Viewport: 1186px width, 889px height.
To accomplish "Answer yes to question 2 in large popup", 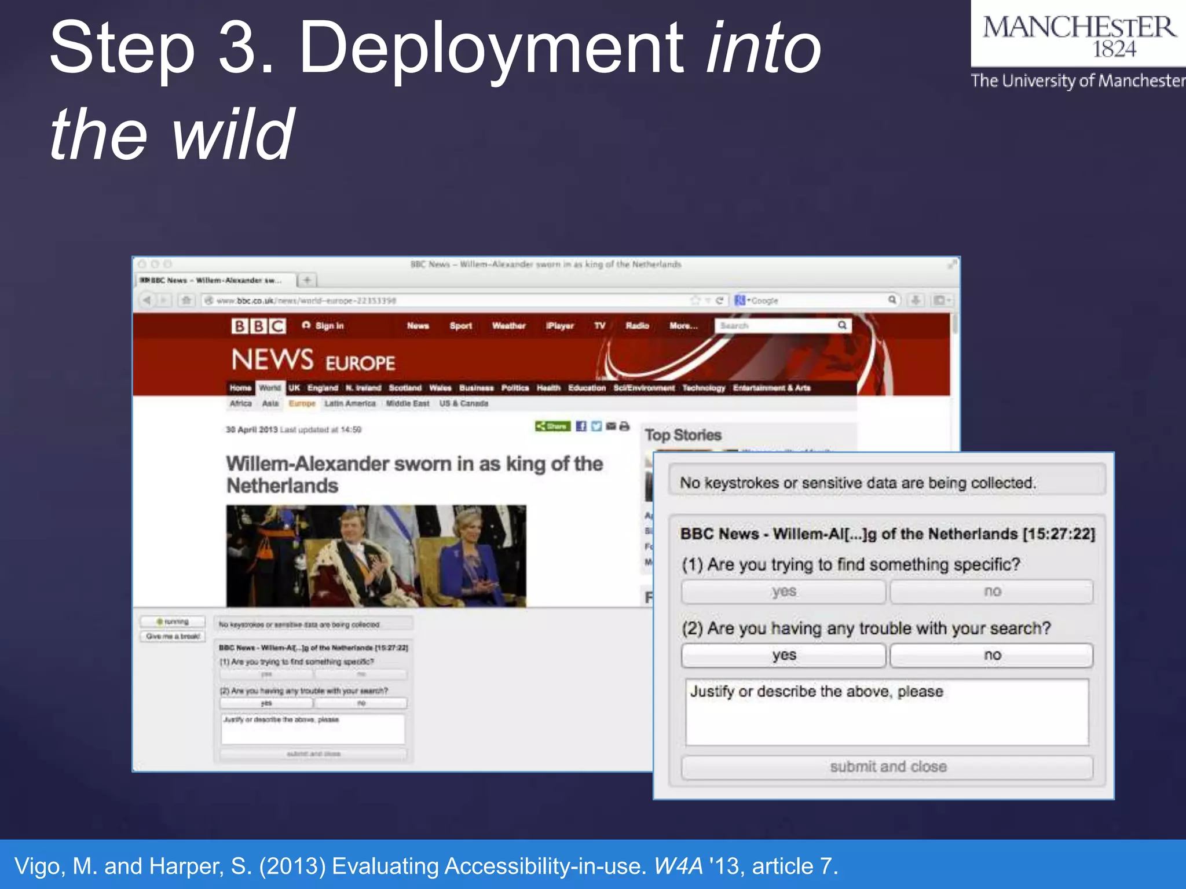I will pyautogui.click(x=784, y=655).
